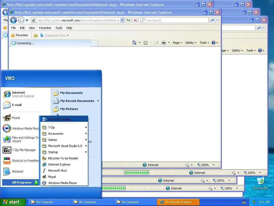Open the Help menu

(69, 28)
